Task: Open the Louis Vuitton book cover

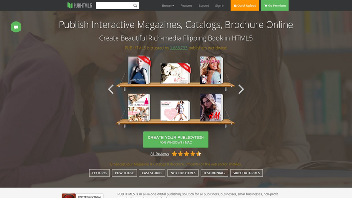Action: point(139,70)
